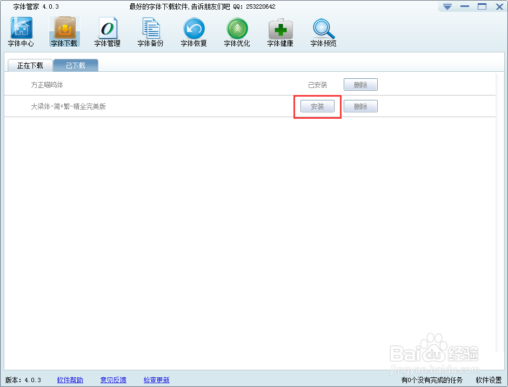Delete the 方正喵呜体 font entry
The image size is (508, 387).
(360, 85)
